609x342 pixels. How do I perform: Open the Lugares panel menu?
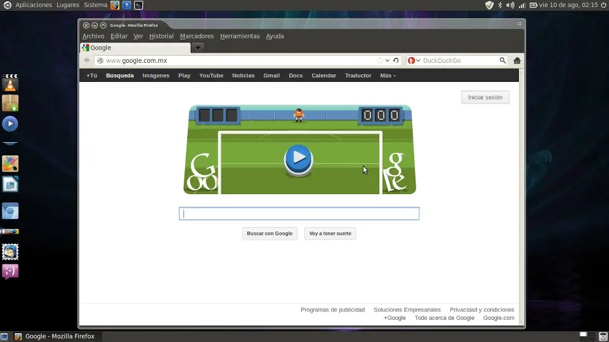coord(68,5)
